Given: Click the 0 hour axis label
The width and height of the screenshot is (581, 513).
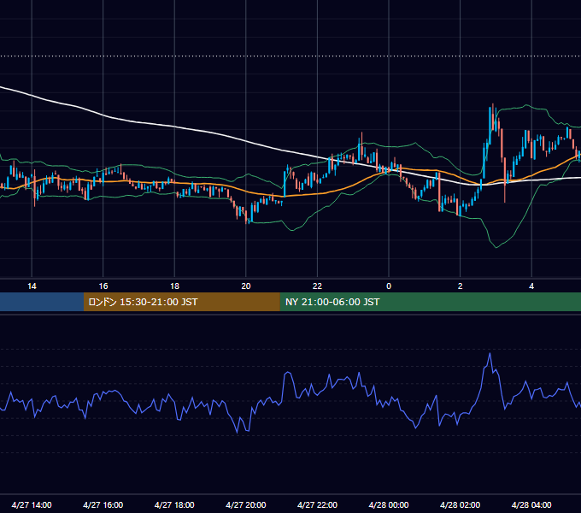Looking at the screenshot, I should (x=389, y=286).
